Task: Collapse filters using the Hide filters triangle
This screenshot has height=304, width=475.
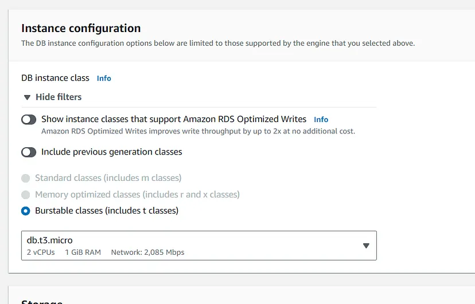Action: click(x=27, y=97)
